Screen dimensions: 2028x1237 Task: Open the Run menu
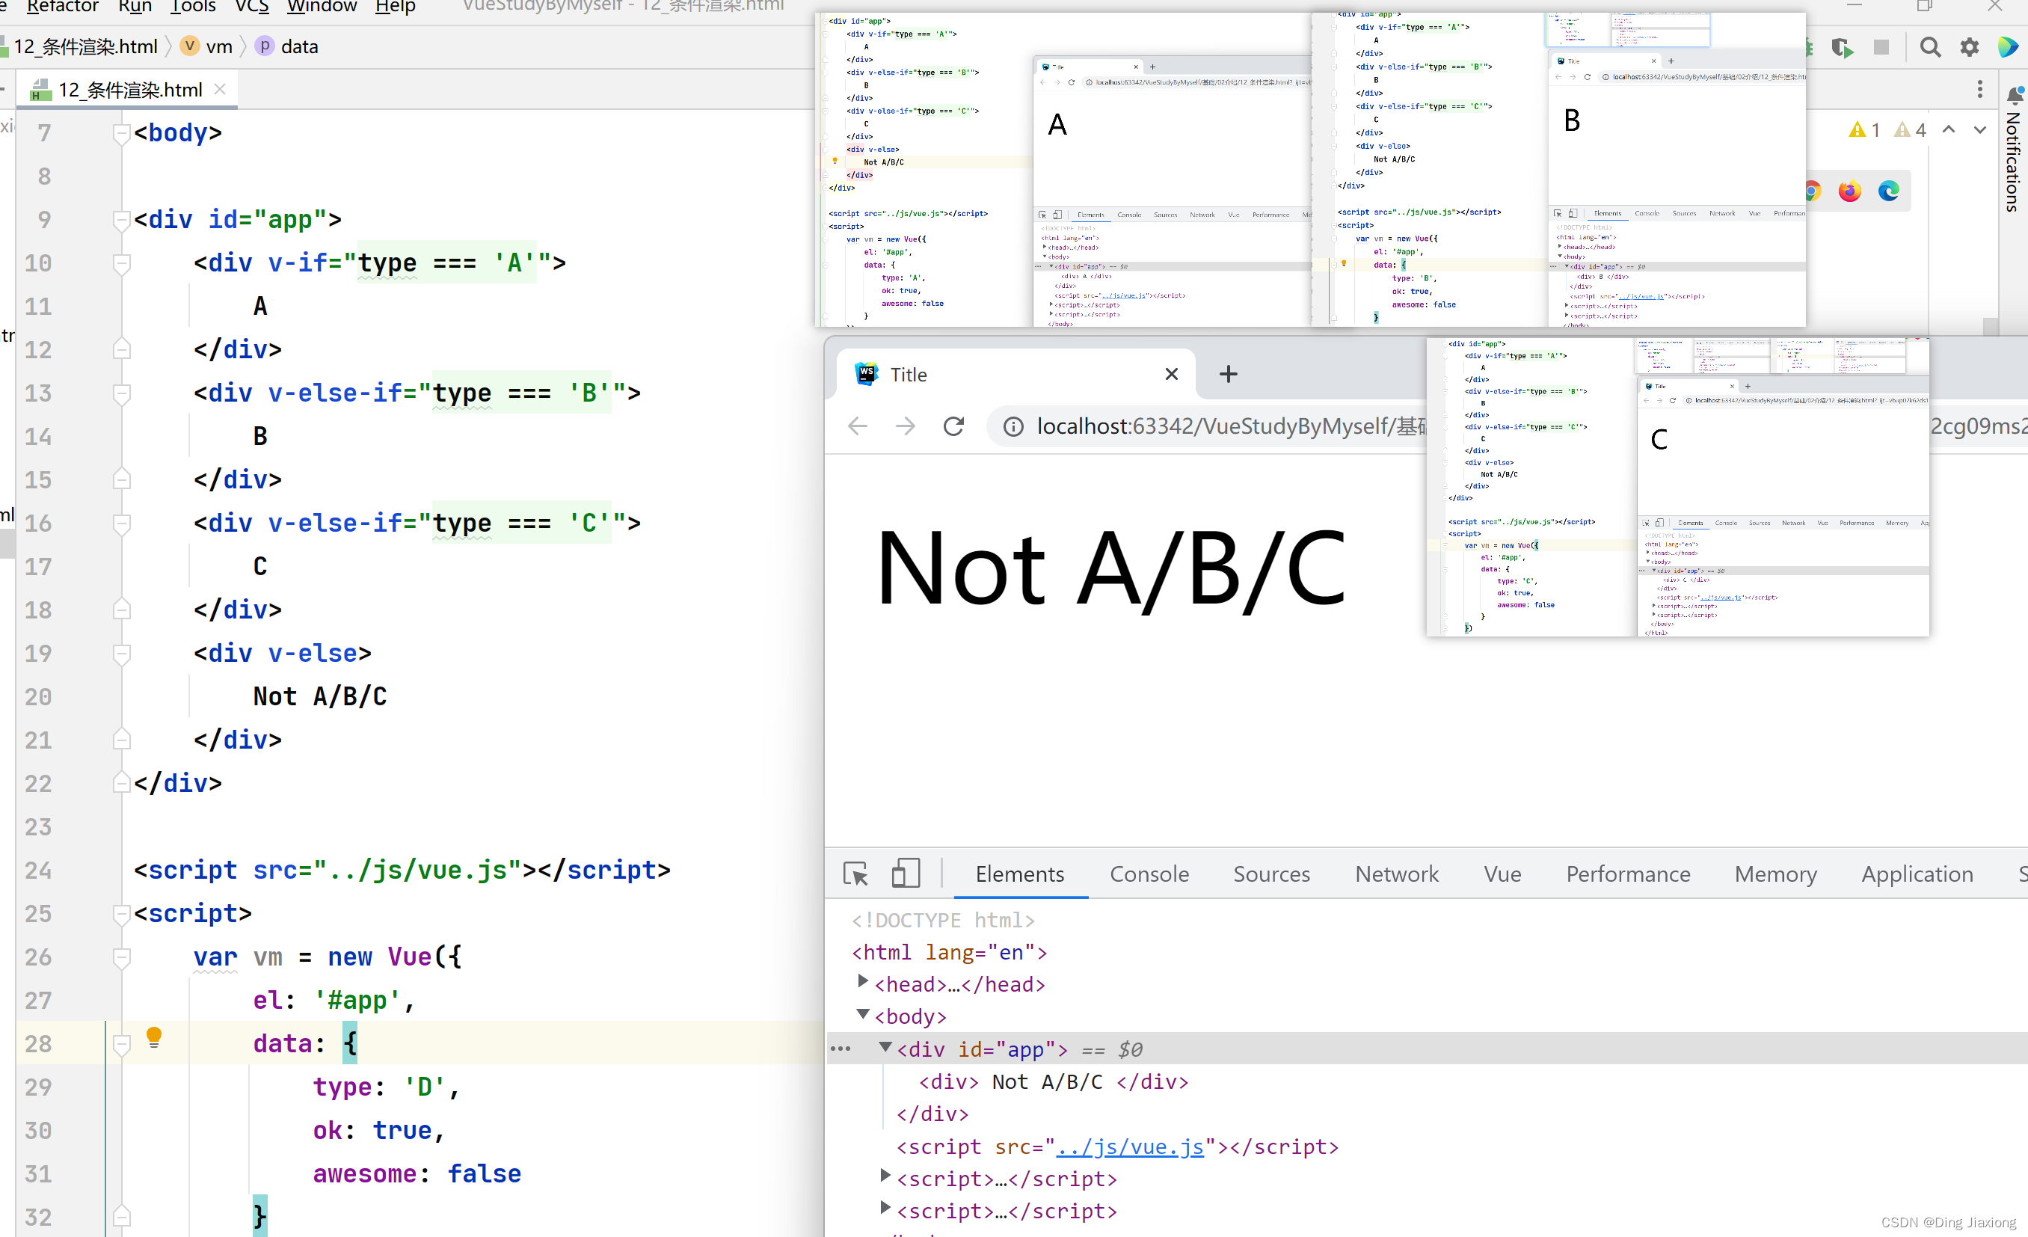point(134,7)
